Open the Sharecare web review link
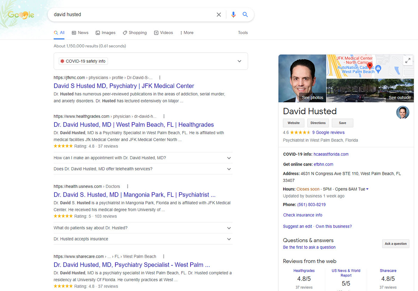418x291 pixels. coord(388,271)
